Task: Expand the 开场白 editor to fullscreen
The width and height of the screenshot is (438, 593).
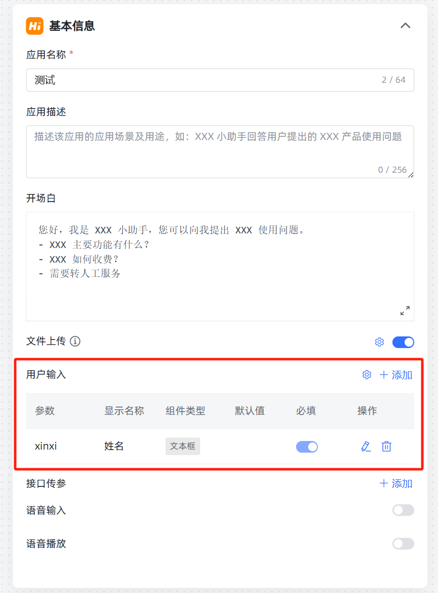Action: click(x=405, y=311)
